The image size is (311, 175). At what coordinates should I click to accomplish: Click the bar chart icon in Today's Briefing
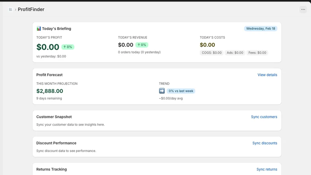[38, 28]
